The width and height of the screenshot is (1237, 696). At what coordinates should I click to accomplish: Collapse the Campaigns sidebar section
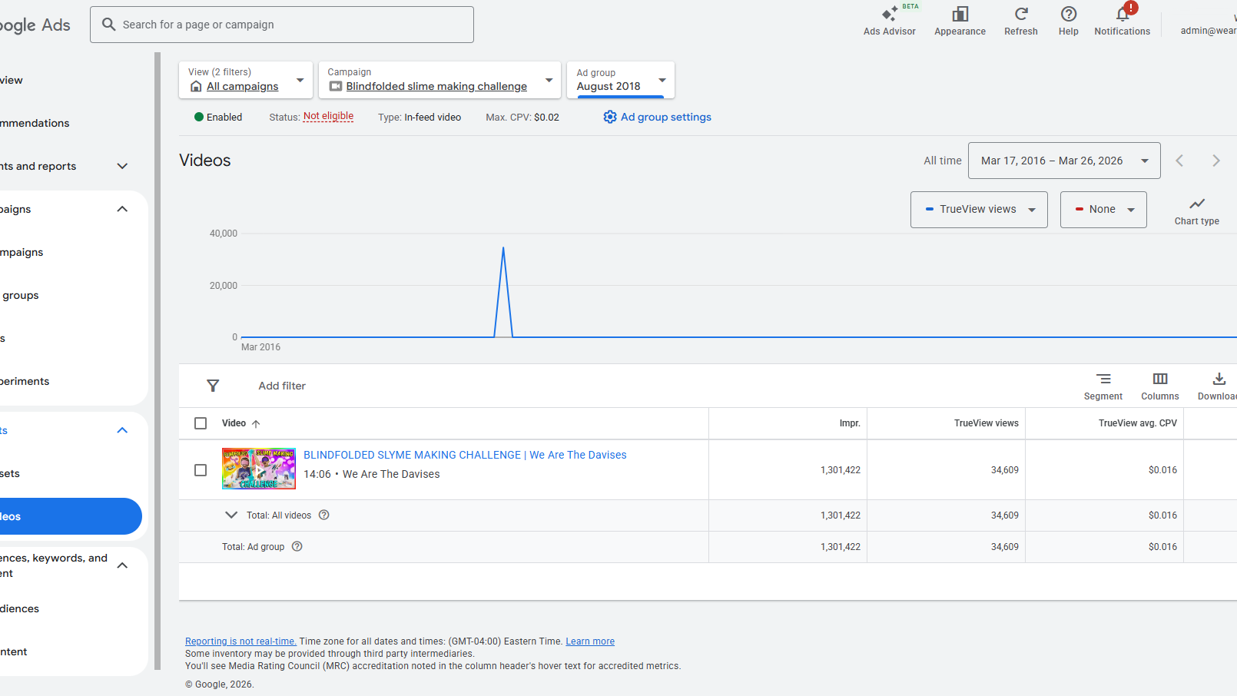click(122, 209)
